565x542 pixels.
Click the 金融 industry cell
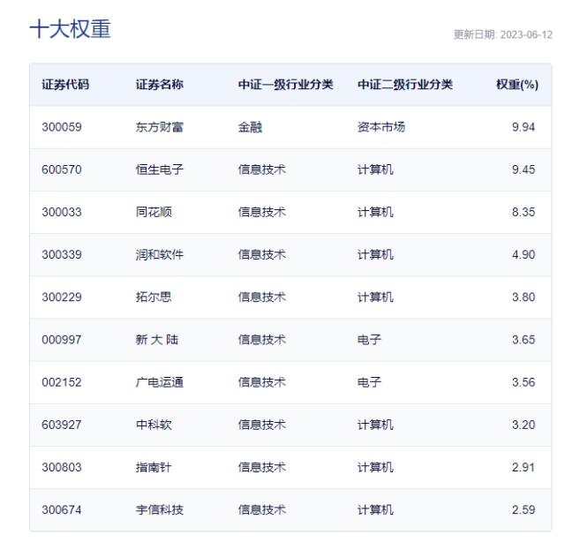(250, 127)
